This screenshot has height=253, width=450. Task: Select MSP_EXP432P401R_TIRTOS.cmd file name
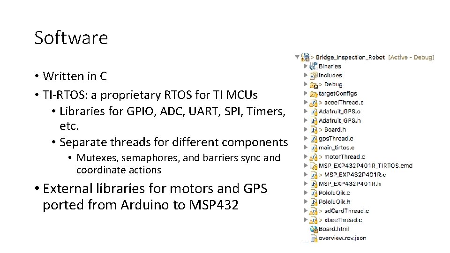[365, 166]
